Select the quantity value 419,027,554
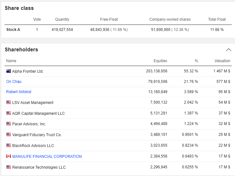Viewport: 235px width, 176px height. 62,30
